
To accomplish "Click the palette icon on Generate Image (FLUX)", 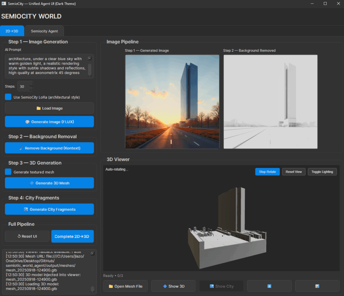I will 28,122.
